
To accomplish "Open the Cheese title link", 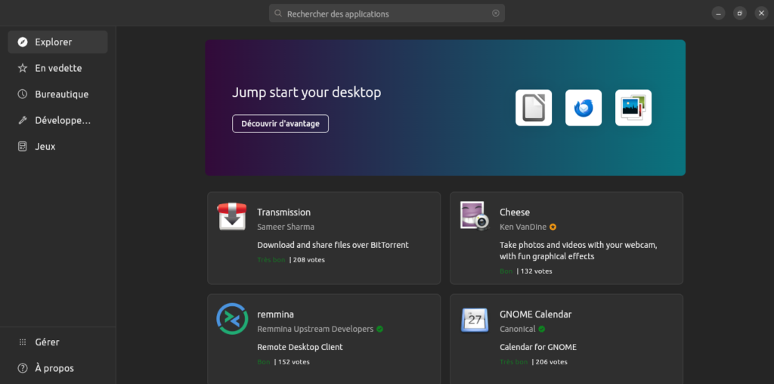I will tap(514, 212).
